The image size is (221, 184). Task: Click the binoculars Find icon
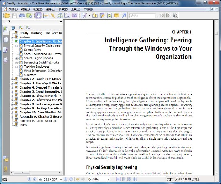[60, 15]
